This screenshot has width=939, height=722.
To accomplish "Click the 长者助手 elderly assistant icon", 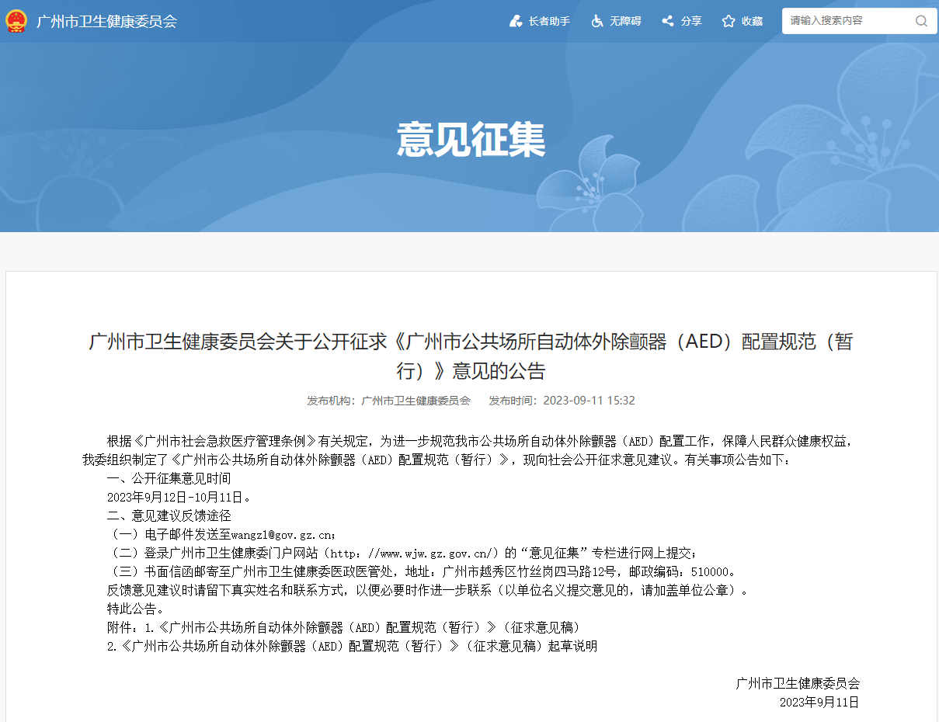I will (x=515, y=21).
